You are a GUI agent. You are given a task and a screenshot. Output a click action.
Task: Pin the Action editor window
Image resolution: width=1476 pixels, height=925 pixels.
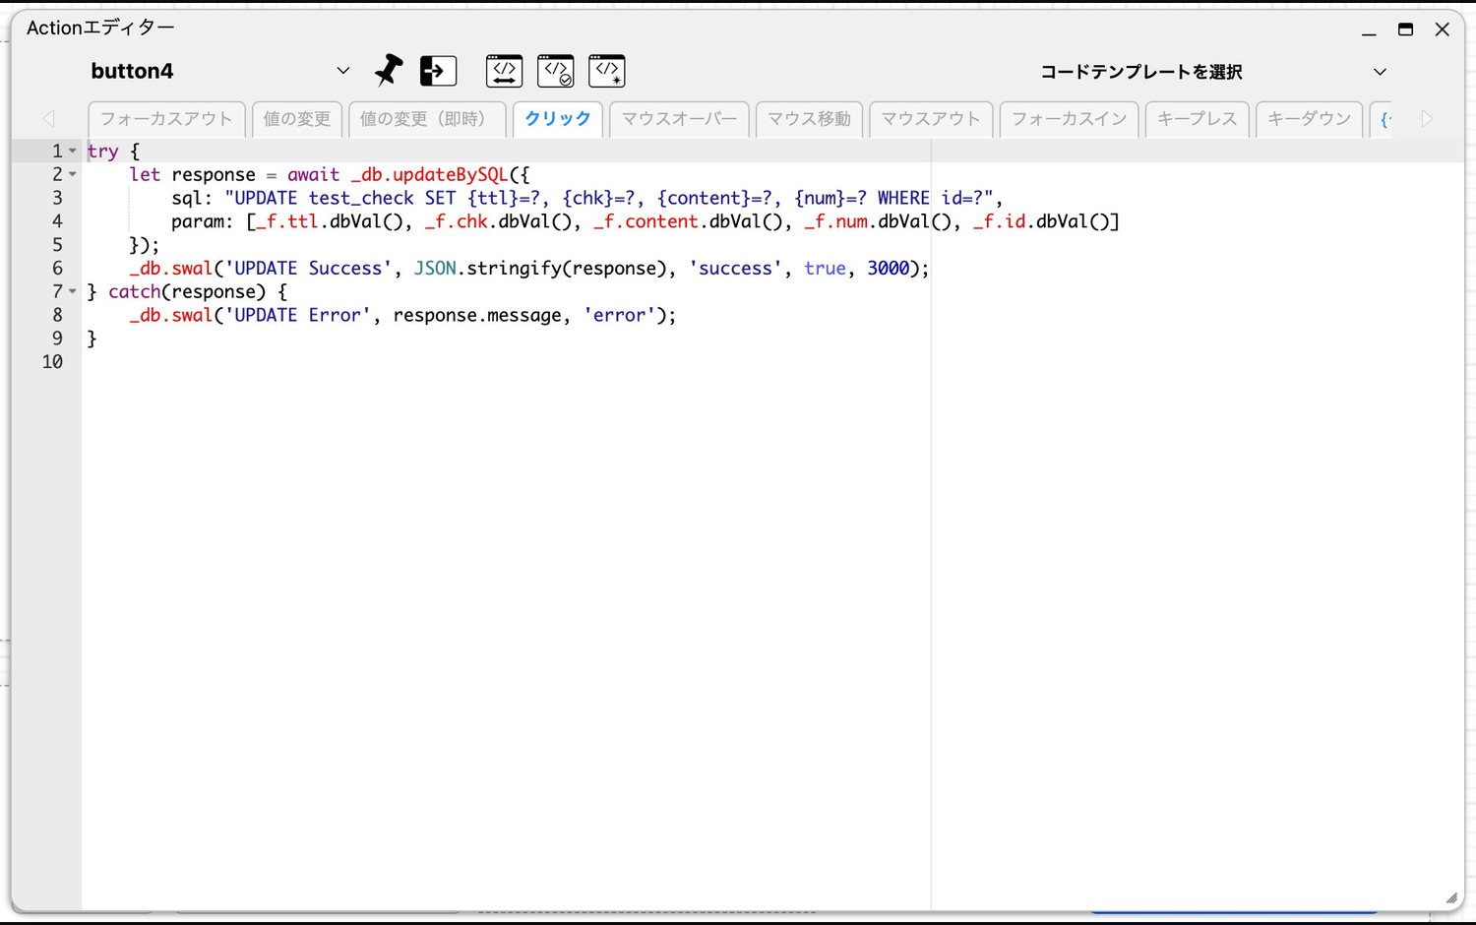[389, 71]
